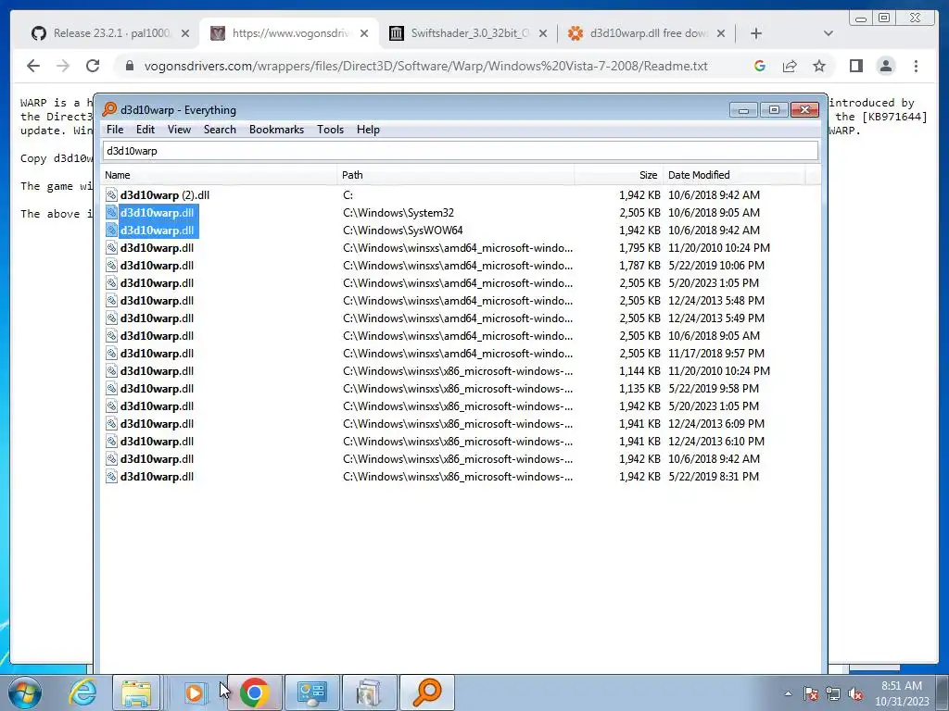Click file icon of 12/24/2013 6:09 PM row
This screenshot has width=949, height=711.
click(x=111, y=424)
